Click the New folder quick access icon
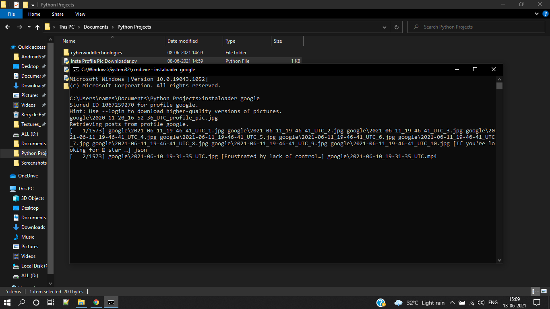The height and width of the screenshot is (309, 550). [25, 5]
